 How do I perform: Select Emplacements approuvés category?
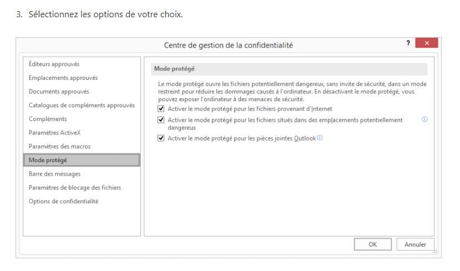(63, 78)
